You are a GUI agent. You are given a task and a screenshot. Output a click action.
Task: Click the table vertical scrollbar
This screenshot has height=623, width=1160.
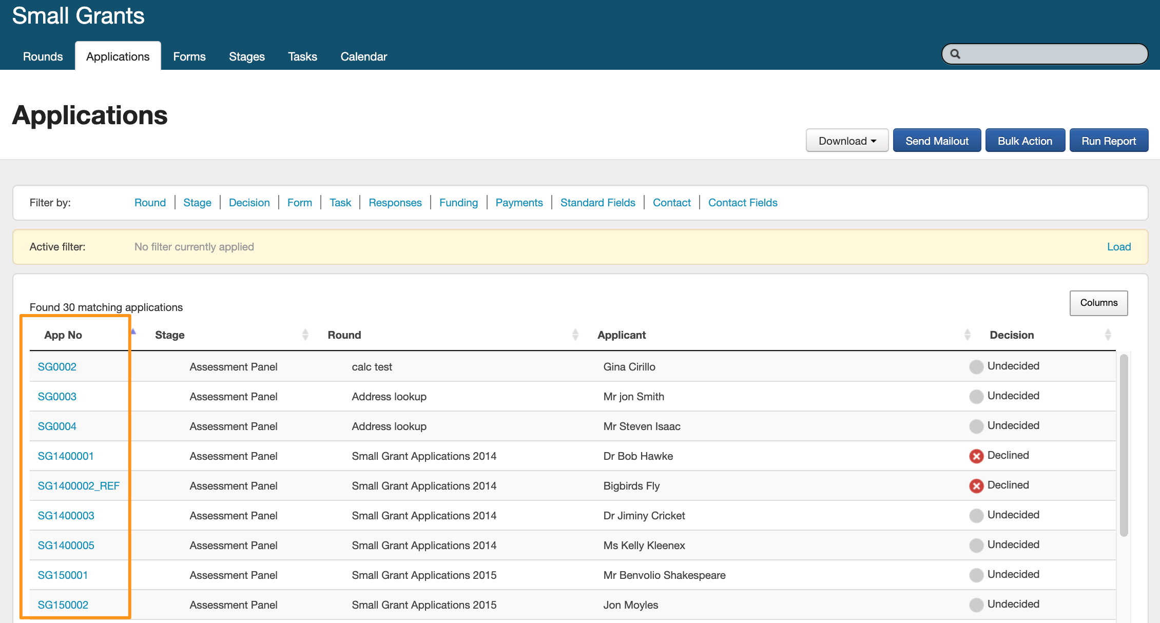(x=1124, y=444)
